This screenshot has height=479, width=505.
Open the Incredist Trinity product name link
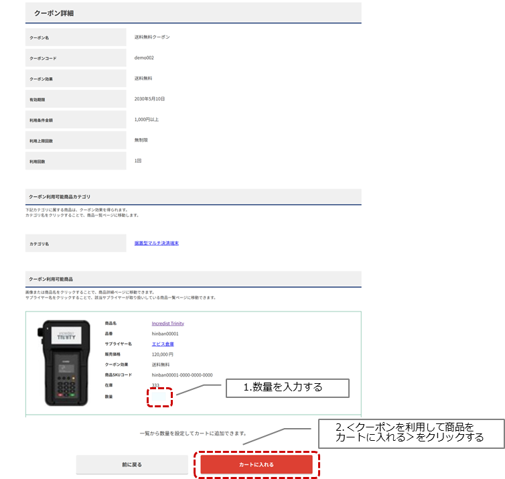tap(167, 324)
